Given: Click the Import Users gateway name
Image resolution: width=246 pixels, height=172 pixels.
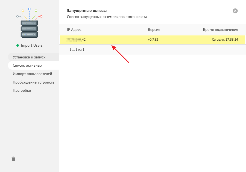Looking at the screenshot, I should 32,46.
